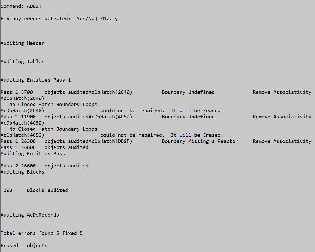Click the "Fix any errors detected?" prompt line

[59, 19]
